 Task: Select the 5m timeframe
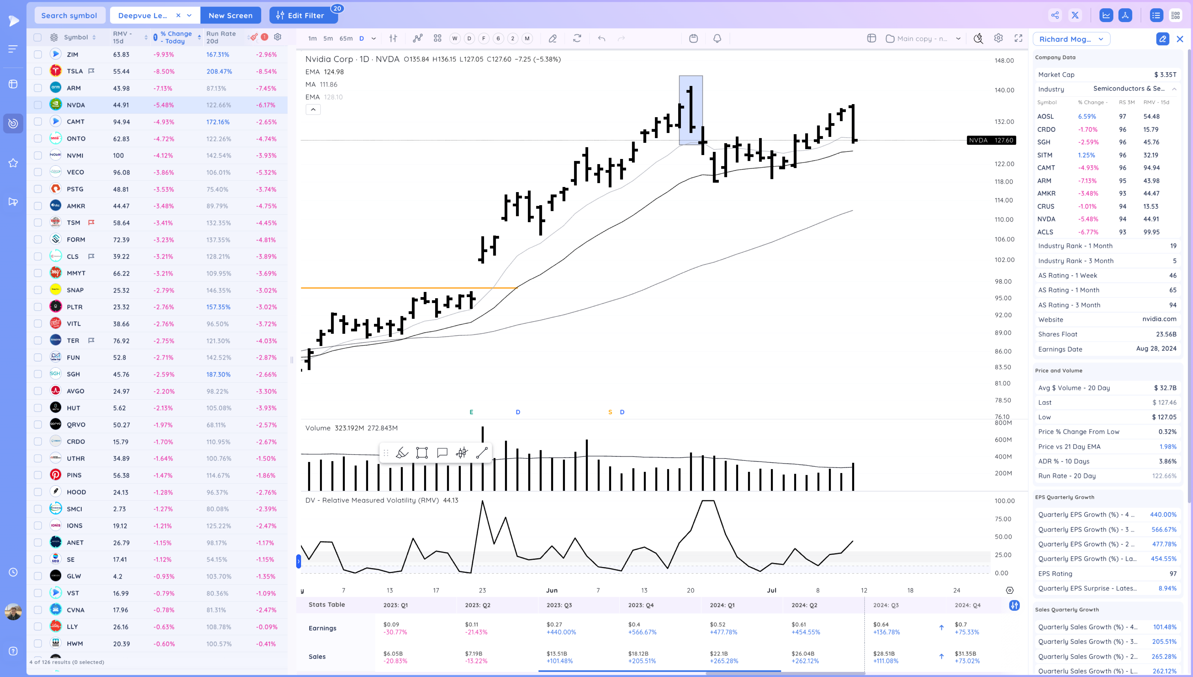[x=328, y=38]
